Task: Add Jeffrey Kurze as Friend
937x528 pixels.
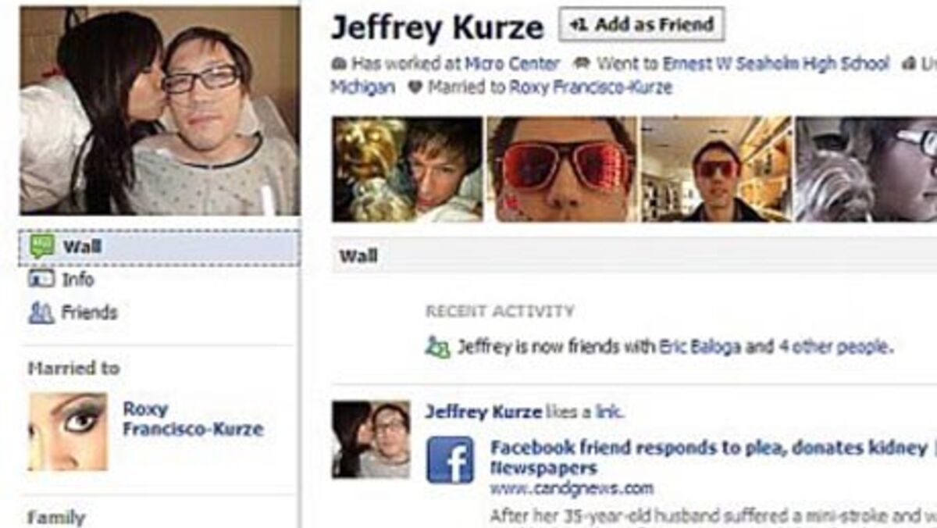Action: coord(642,25)
